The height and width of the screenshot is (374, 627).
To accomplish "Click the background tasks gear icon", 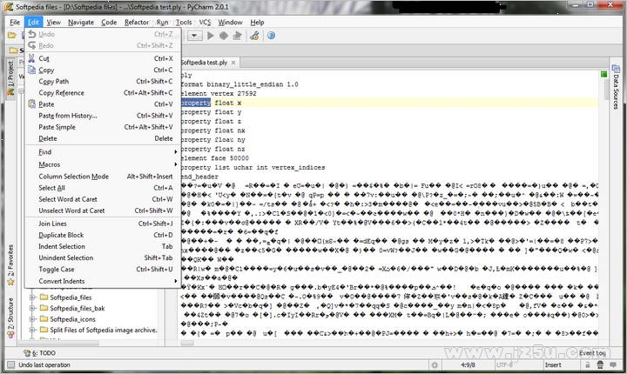I will click(435, 364).
